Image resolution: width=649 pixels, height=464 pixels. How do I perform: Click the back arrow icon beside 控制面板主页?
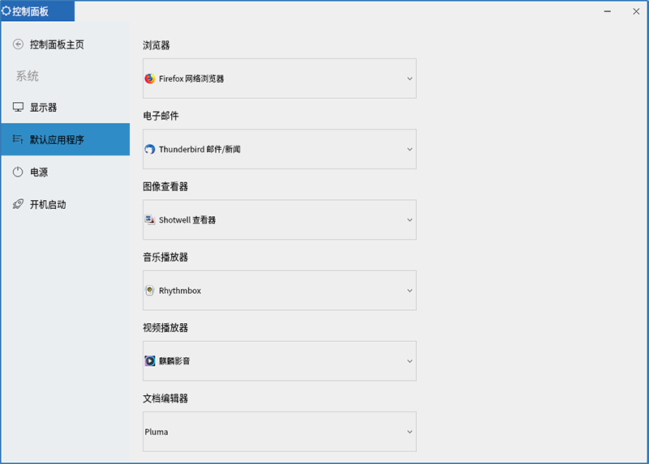(x=18, y=45)
